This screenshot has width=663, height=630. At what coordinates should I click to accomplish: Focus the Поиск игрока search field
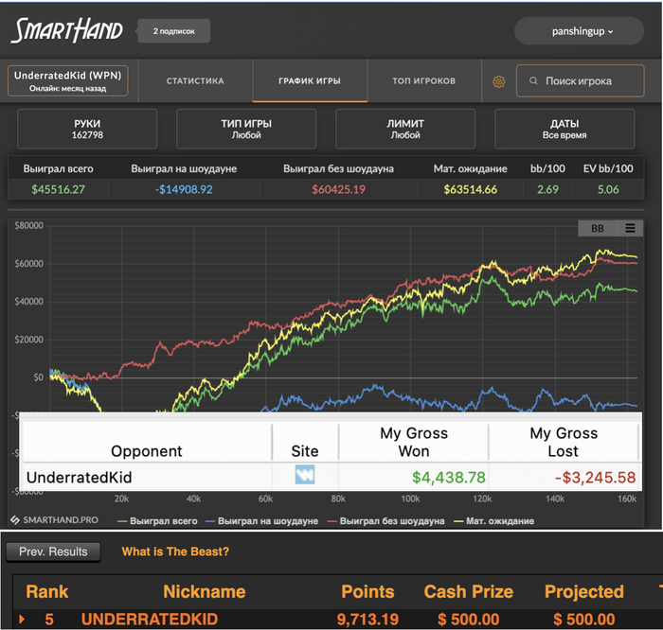pyautogui.click(x=580, y=80)
